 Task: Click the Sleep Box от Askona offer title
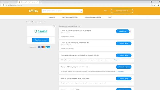80,55
